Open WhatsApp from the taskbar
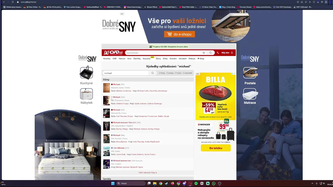333x187 pixels. (214, 183)
